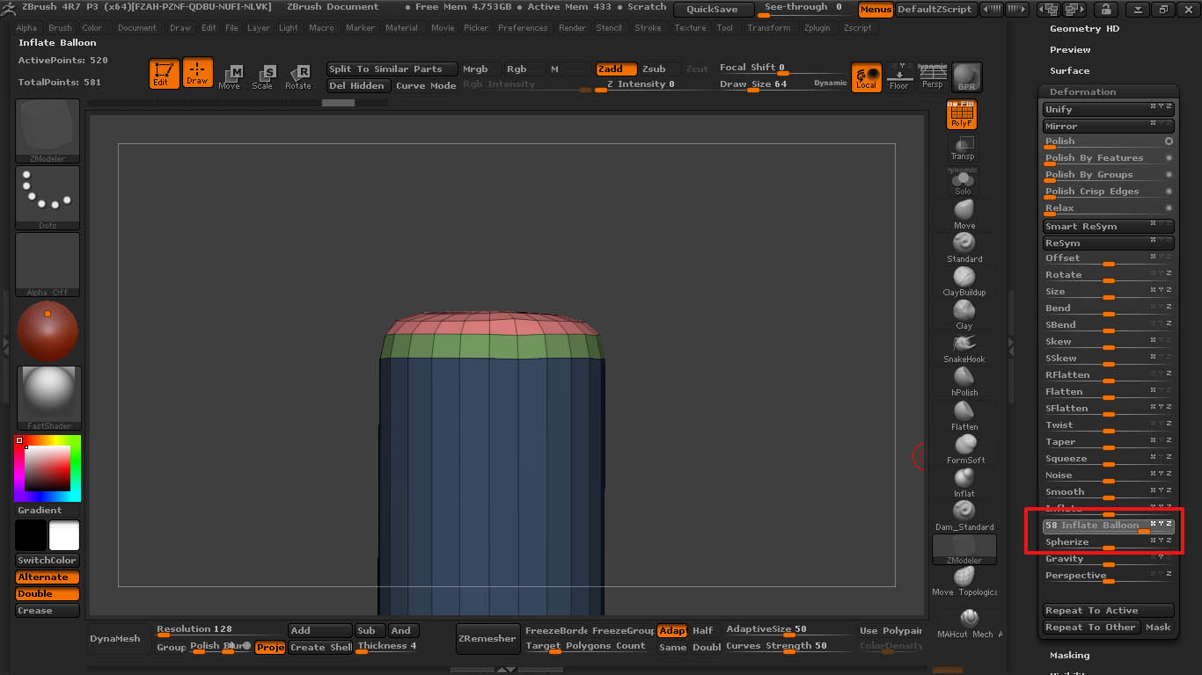This screenshot has width=1202, height=675.
Task: Open the Zplugin menu
Action: 818,28
